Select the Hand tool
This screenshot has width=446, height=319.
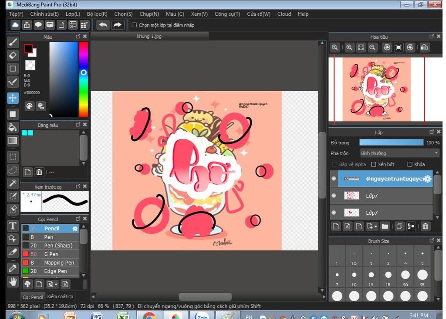[13, 282]
